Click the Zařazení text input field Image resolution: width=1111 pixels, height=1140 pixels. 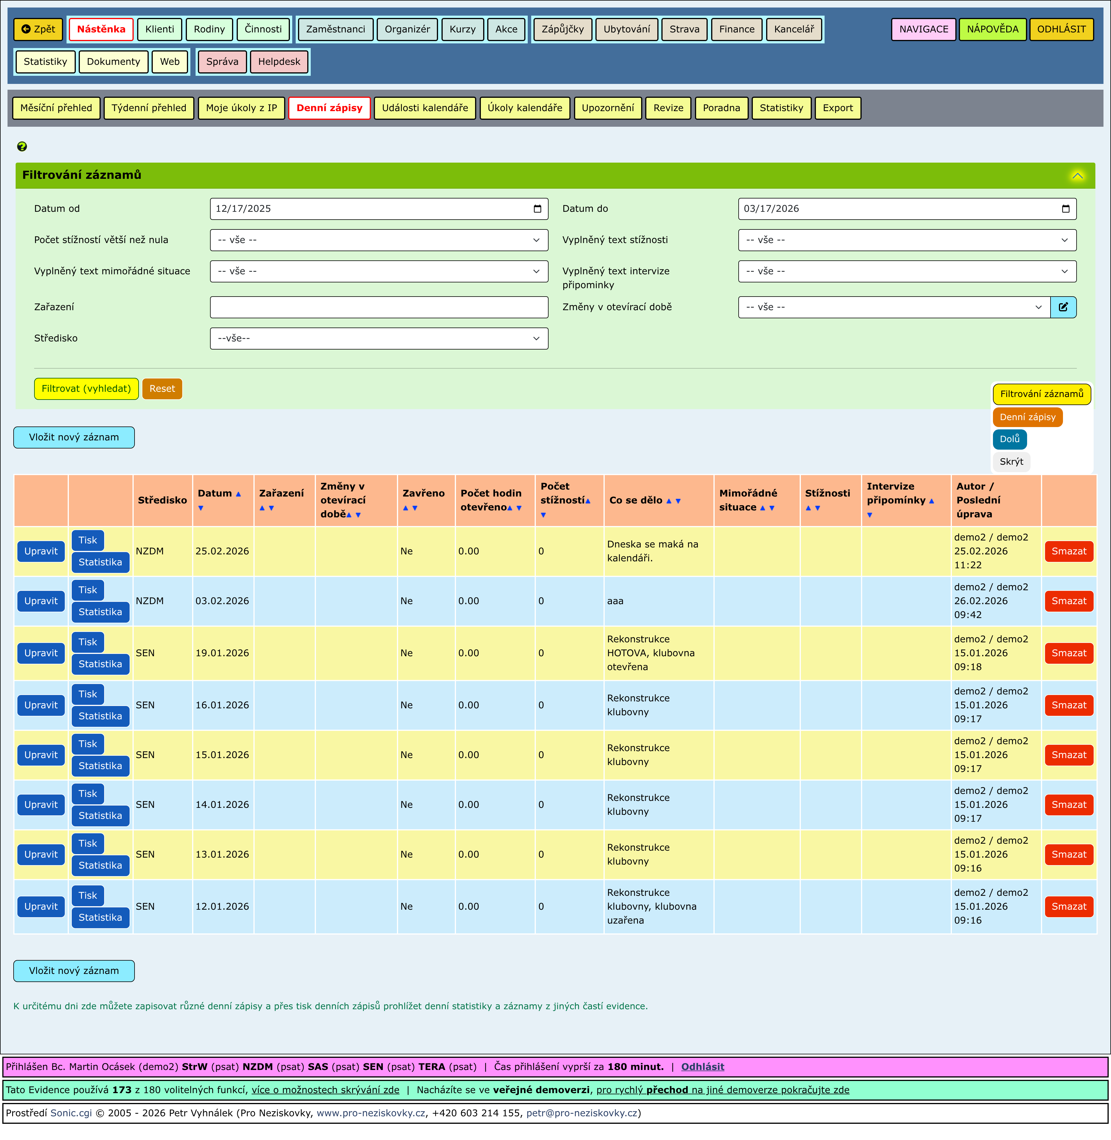[379, 308]
